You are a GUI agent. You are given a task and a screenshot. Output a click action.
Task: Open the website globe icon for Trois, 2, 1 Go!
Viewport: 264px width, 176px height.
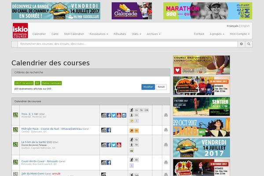(103, 115)
